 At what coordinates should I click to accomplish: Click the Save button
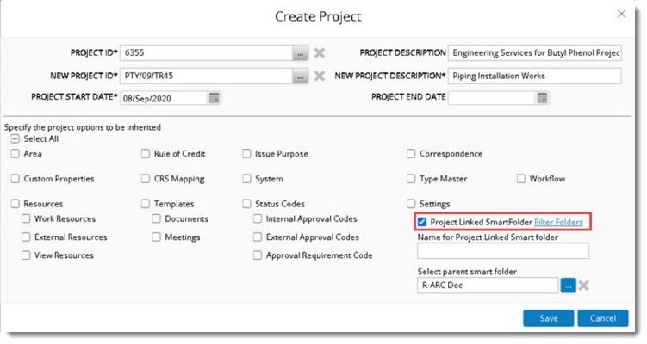coord(548,318)
